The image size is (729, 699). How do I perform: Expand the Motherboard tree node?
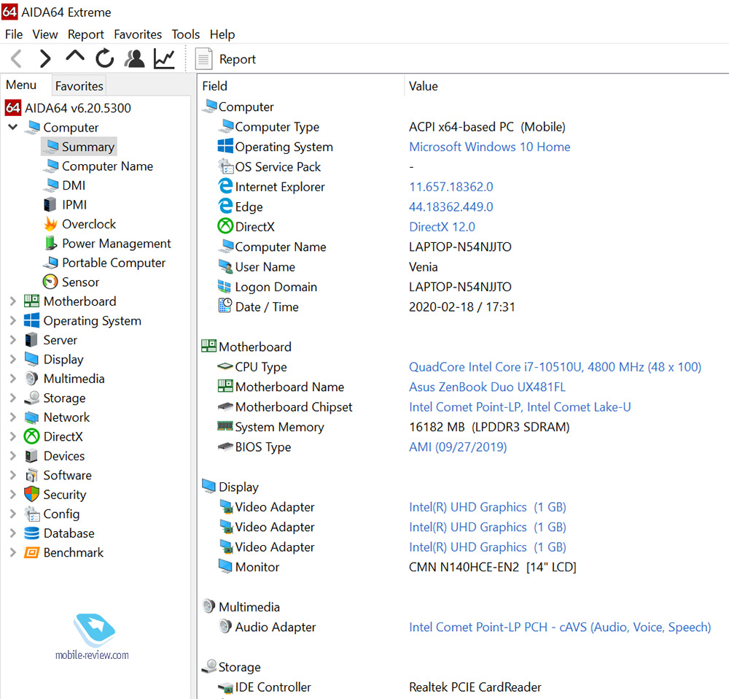pyautogui.click(x=12, y=301)
